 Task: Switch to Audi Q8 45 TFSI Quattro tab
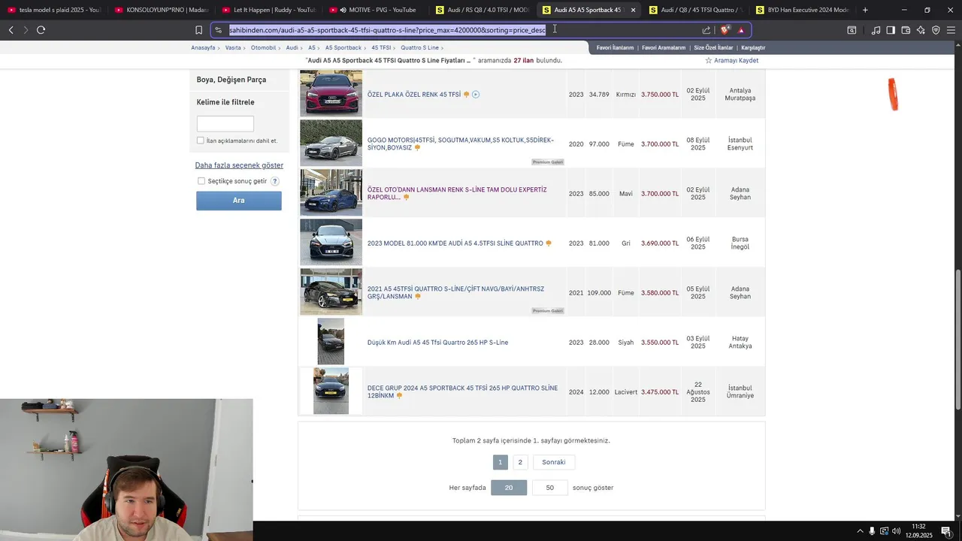point(696,10)
